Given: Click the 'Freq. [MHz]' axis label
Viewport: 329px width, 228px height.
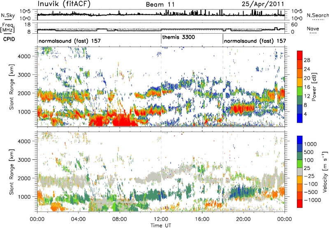Looking at the screenshot, I should pyautogui.click(x=7, y=28).
